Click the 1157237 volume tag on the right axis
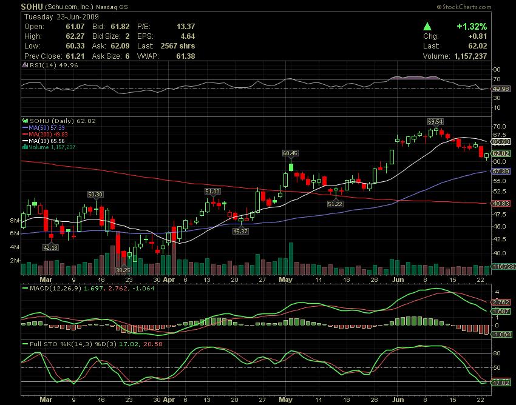 point(503,267)
